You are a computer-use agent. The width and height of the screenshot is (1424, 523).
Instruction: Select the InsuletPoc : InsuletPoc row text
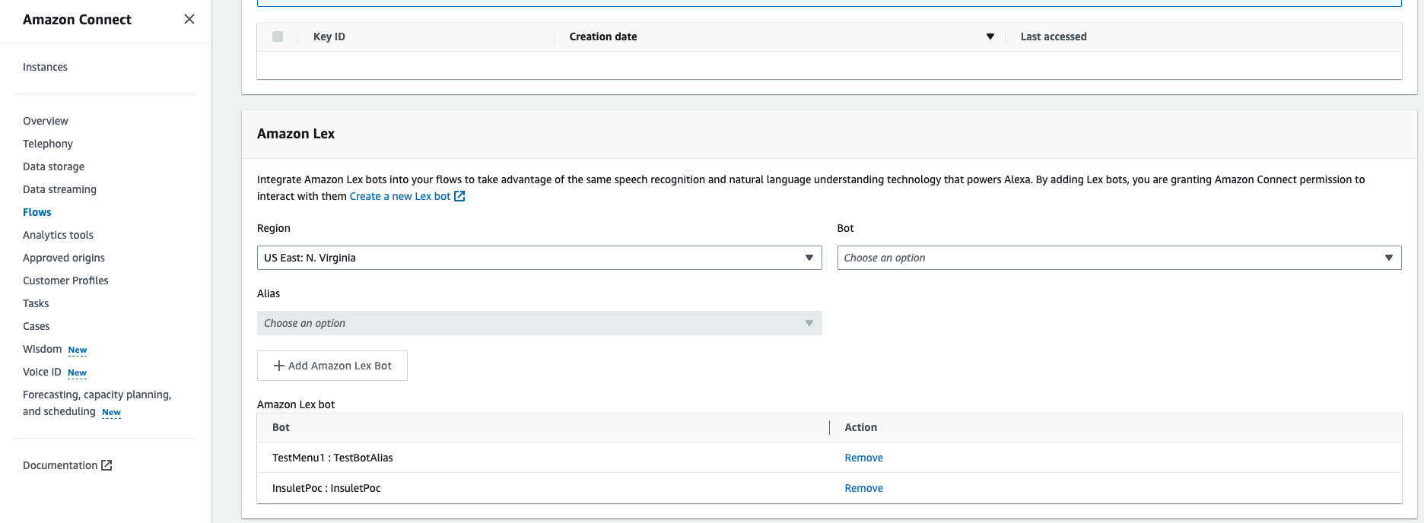click(326, 488)
